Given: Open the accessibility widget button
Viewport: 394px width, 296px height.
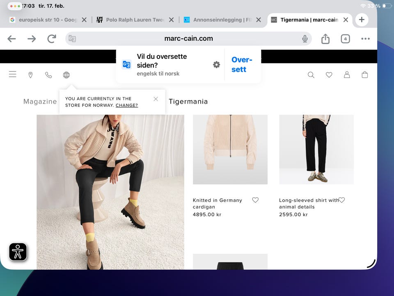Looking at the screenshot, I should tap(18, 252).
